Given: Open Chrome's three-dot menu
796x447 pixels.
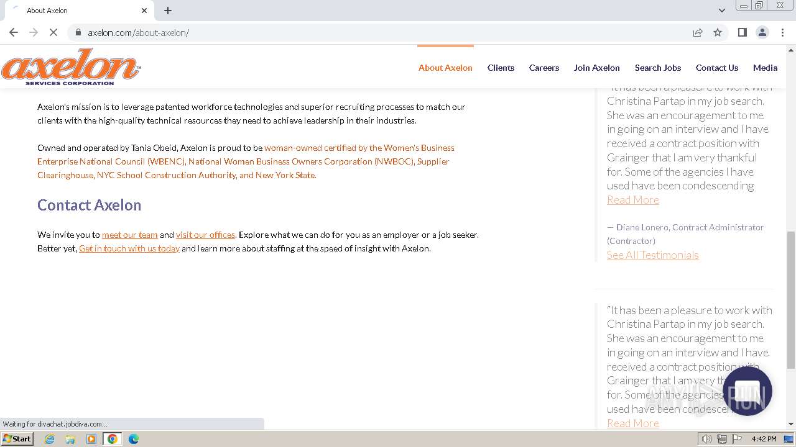Looking at the screenshot, I should (x=782, y=32).
